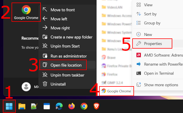This screenshot has width=183, height=113.
Task: Select Unpin from taskbar
Action: point(67,75)
